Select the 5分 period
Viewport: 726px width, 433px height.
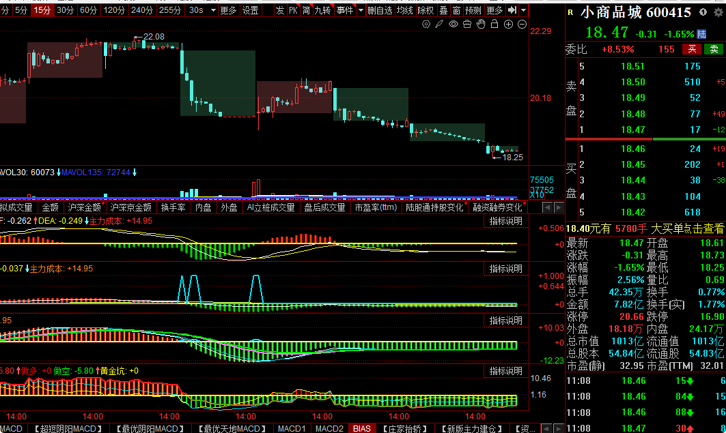tap(21, 10)
